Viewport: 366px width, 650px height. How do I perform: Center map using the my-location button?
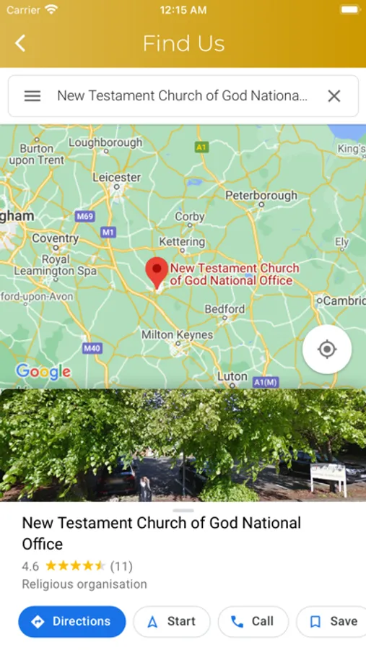point(327,349)
